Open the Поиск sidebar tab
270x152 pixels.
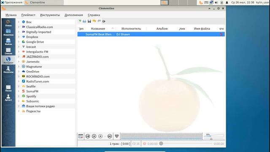[x=8, y=23]
